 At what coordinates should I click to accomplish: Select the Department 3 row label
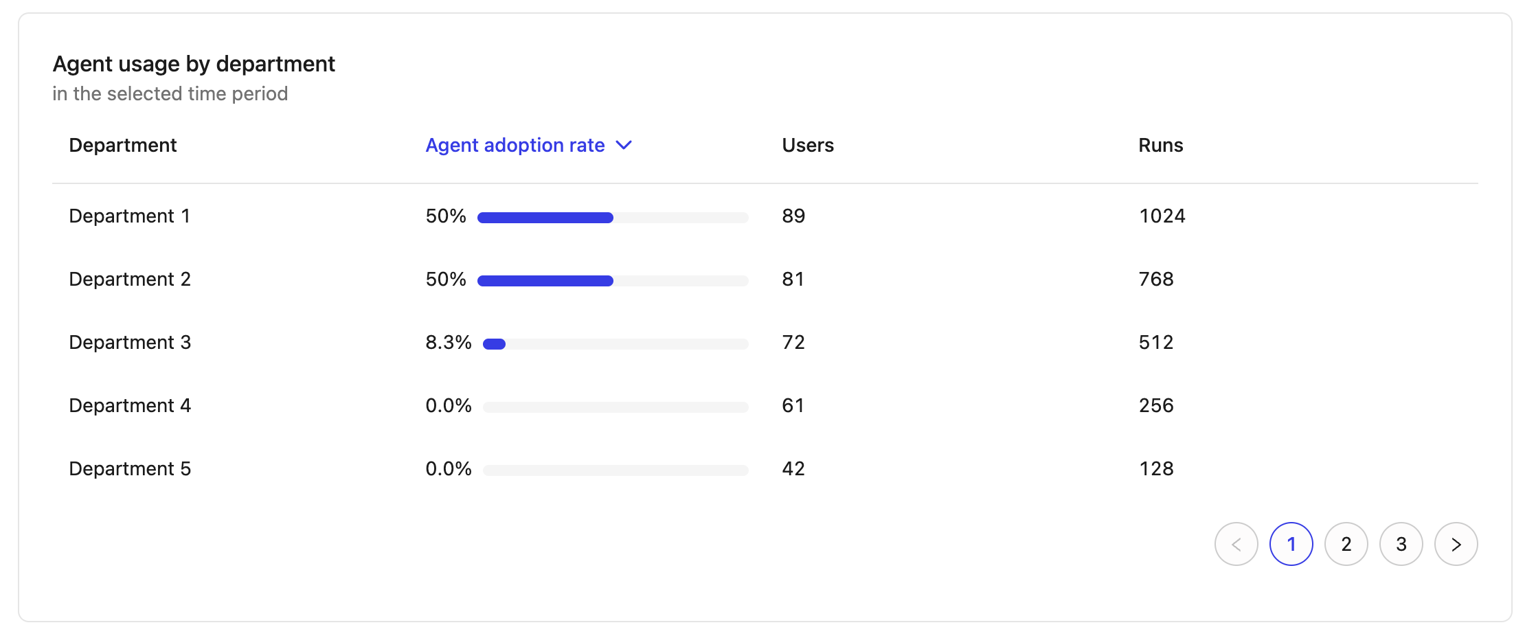click(130, 343)
